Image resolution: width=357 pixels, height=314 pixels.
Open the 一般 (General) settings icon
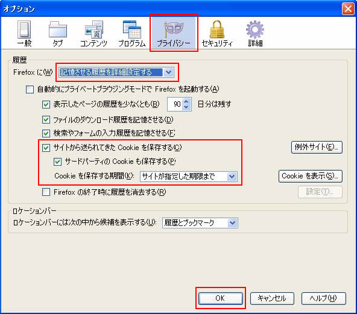pyautogui.click(x=24, y=30)
